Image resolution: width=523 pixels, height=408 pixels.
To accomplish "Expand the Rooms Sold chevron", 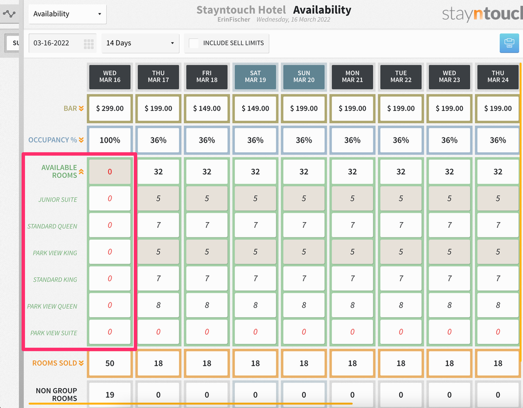I will click(81, 363).
